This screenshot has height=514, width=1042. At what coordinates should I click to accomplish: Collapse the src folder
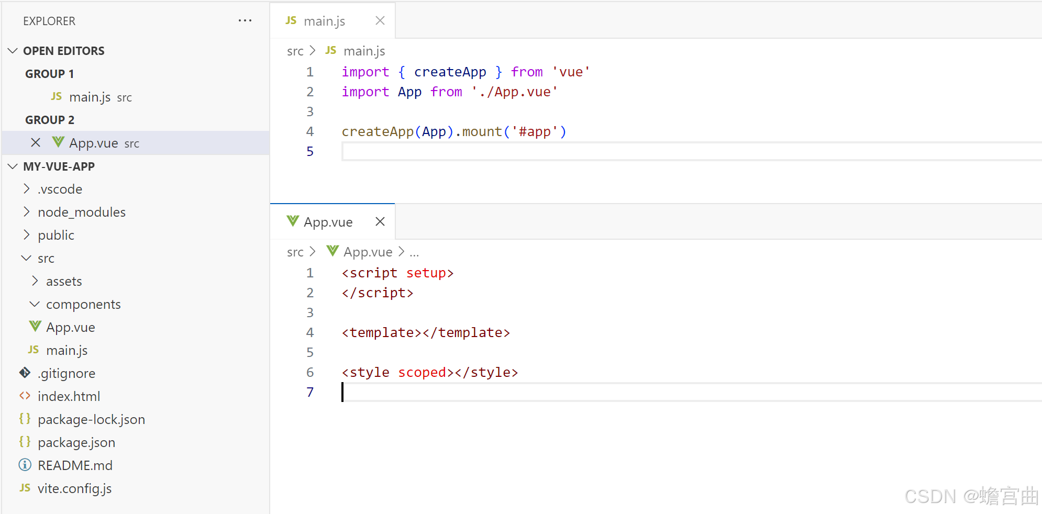click(26, 258)
